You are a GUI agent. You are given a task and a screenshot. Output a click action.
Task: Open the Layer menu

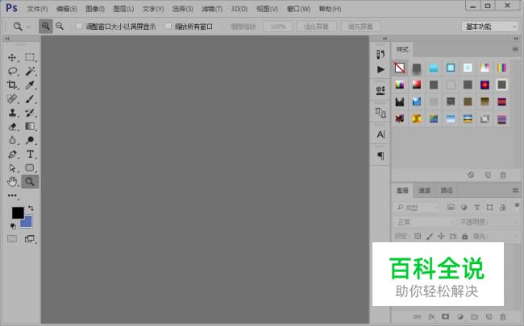[x=123, y=9]
